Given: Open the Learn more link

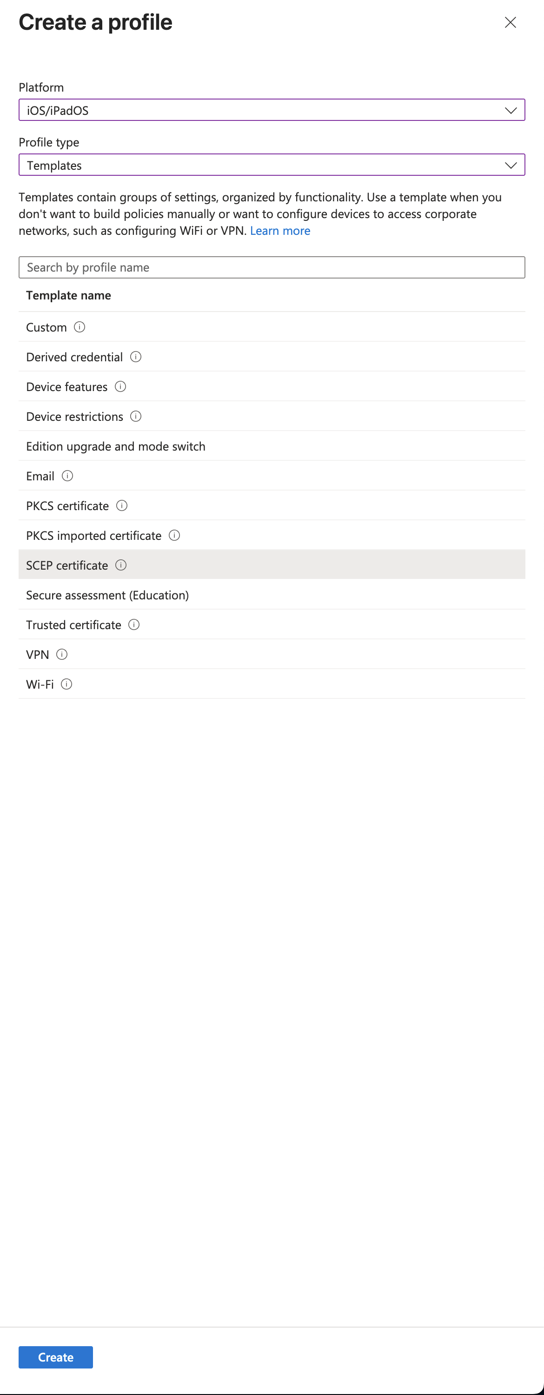Looking at the screenshot, I should (280, 230).
